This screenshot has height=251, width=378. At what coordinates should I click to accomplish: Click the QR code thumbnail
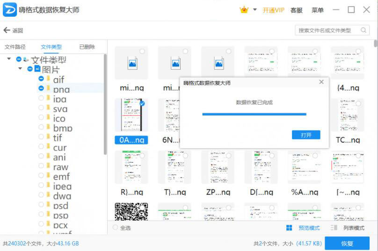tap(131, 212)
